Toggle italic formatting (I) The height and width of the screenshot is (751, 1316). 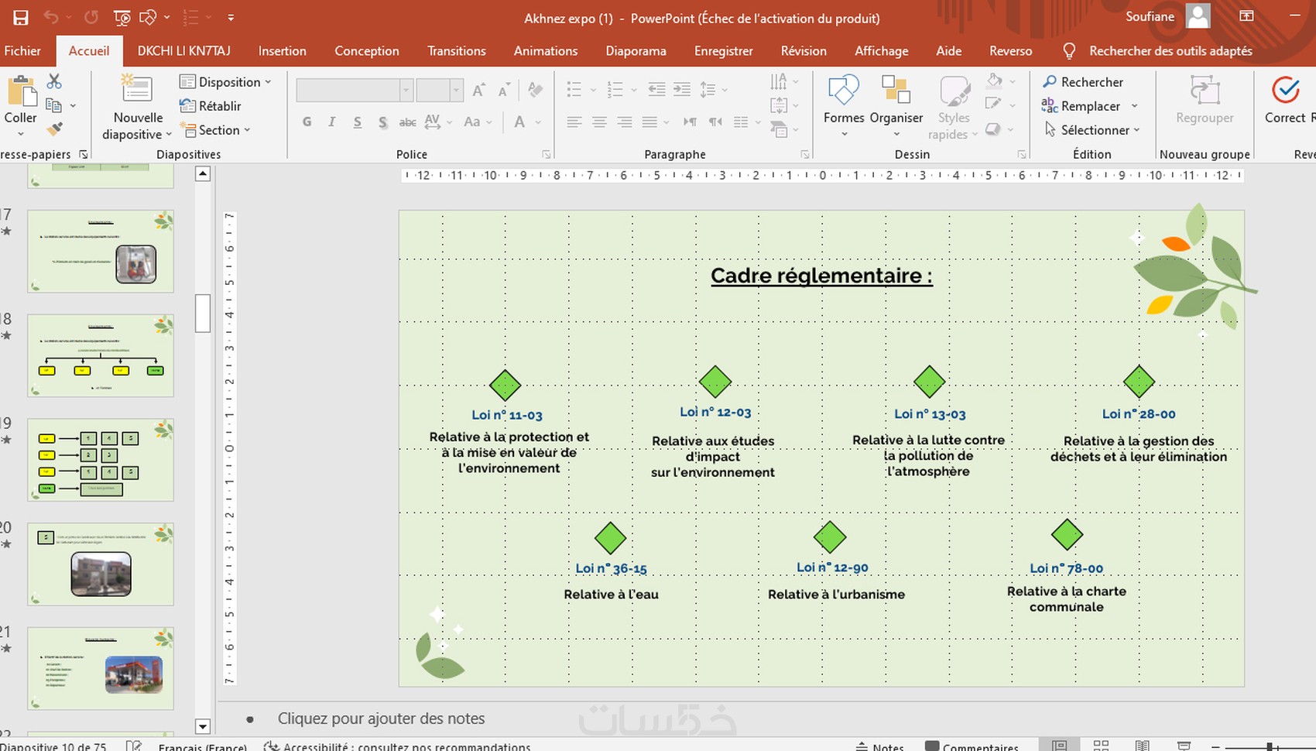332,122
